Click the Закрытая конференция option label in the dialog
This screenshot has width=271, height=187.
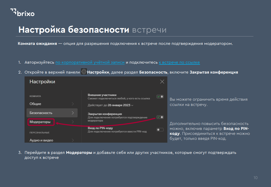[x=105, y=114]
